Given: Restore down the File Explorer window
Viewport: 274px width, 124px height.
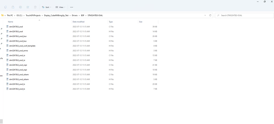Looking at the screenshot, I should click(265, 2).
